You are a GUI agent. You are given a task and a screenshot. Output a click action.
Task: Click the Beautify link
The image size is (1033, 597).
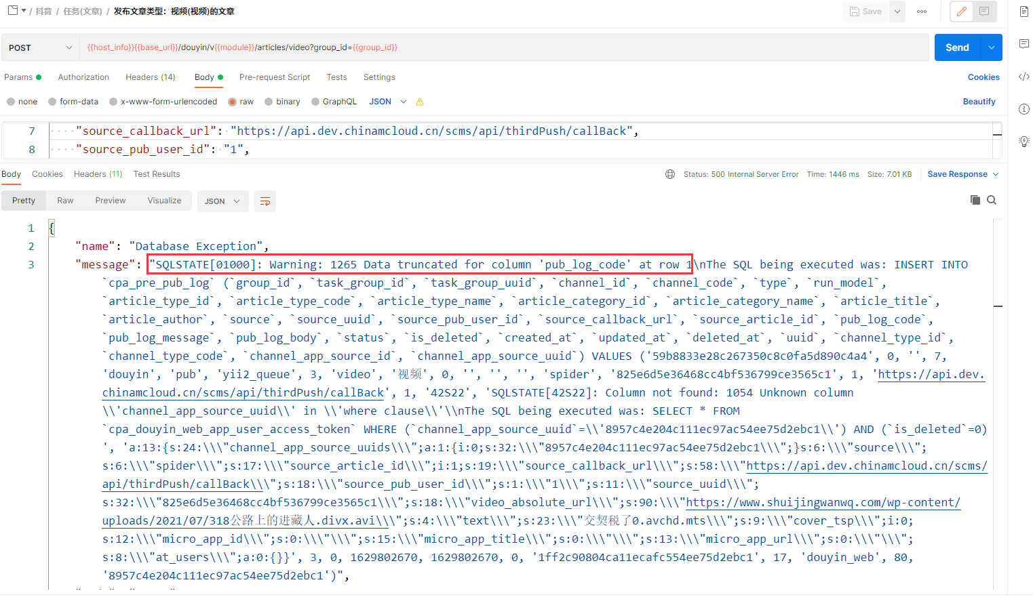click(x=979, y=102)
